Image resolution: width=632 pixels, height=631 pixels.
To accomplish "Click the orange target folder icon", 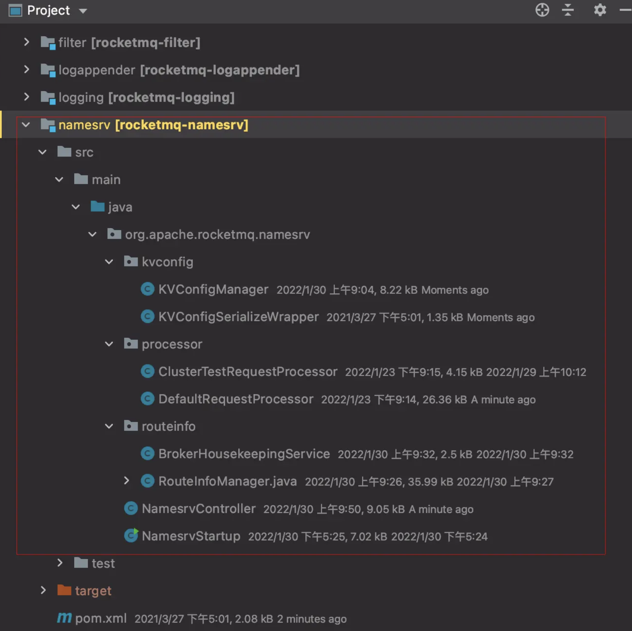I will [x=64, y=590].
